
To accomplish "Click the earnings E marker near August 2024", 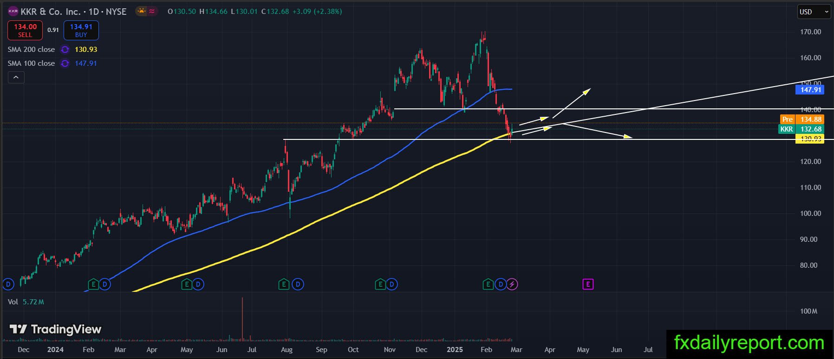I will tap(284, 284).
